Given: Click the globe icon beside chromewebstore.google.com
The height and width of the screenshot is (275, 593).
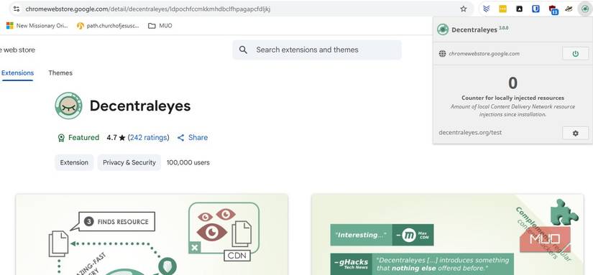Looking at the screenshot, I should click(442, 54).
